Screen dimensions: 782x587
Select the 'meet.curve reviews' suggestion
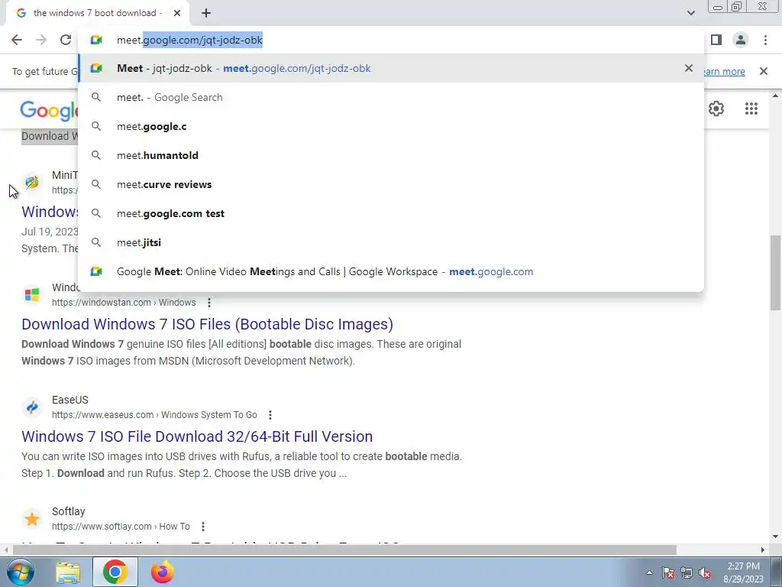pyautogui.click(x=391, y=184)
